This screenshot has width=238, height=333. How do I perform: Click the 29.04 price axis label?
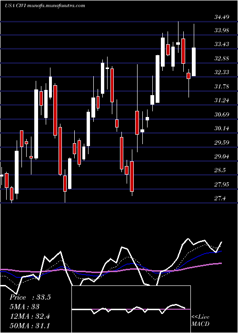pyautogui.click(x=222, y=157)
